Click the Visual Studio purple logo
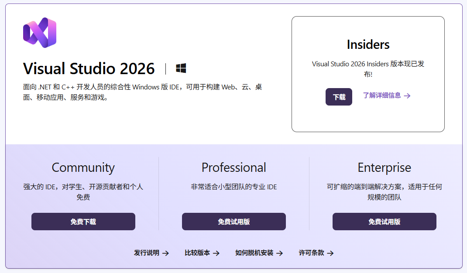Viewport: 467px width, 273px height. [x=40, y=32]
